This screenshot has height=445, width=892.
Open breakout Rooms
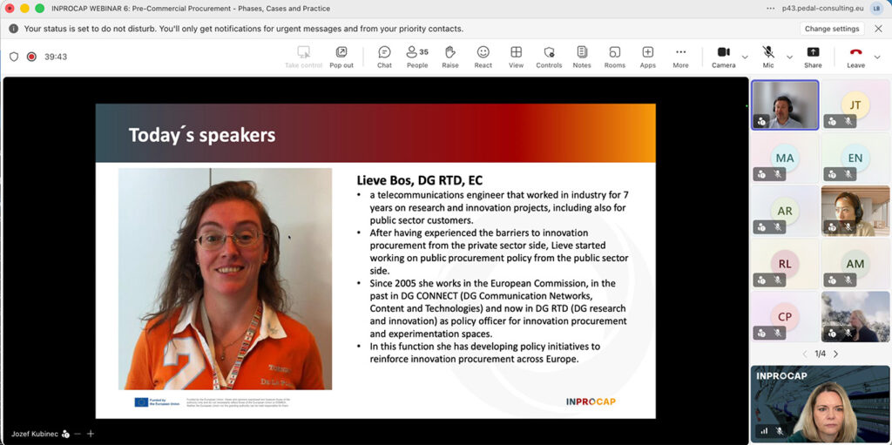[x=615, y=57]
